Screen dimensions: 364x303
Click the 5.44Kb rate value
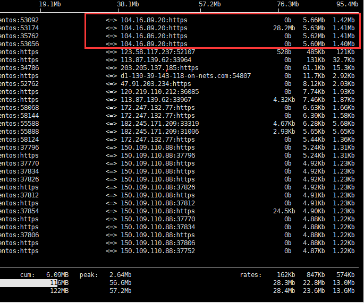tap(314, 140)
